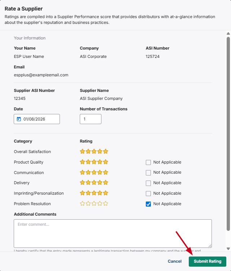Click the calendar icon in Date field
Screen dimensions: 231x271
coord(19,119)
